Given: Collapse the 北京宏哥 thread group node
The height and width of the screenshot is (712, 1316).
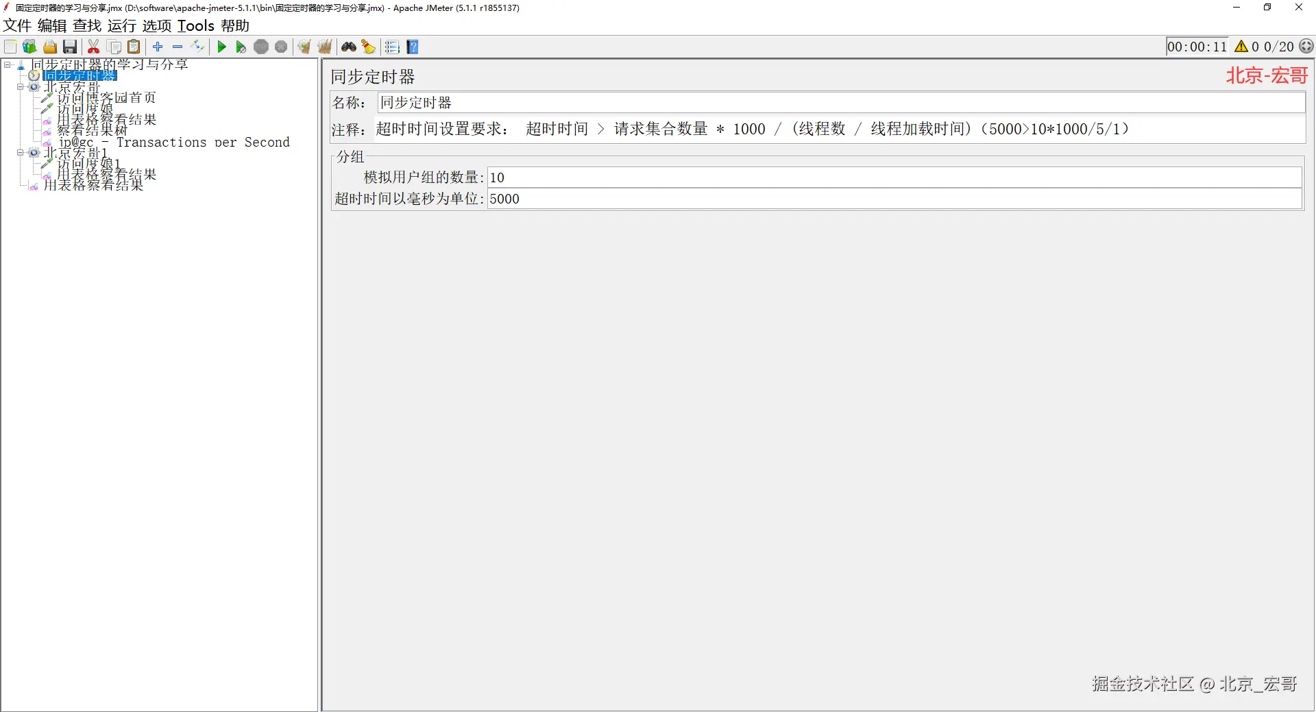Looking at the screenshot, I should [20, 87].
